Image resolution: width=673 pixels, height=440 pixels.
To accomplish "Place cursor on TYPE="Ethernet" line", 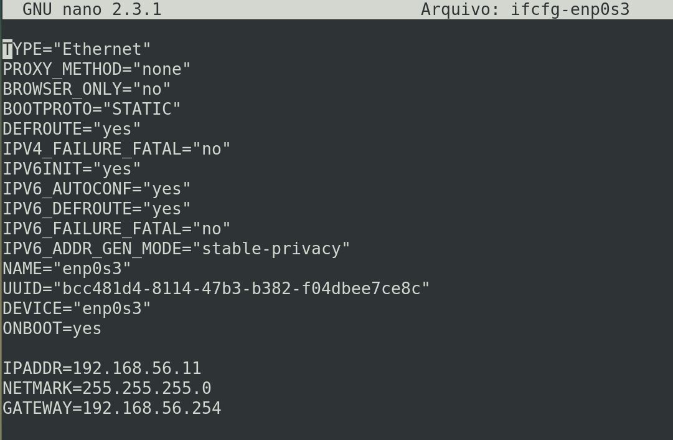I will (x=77, y=49).
